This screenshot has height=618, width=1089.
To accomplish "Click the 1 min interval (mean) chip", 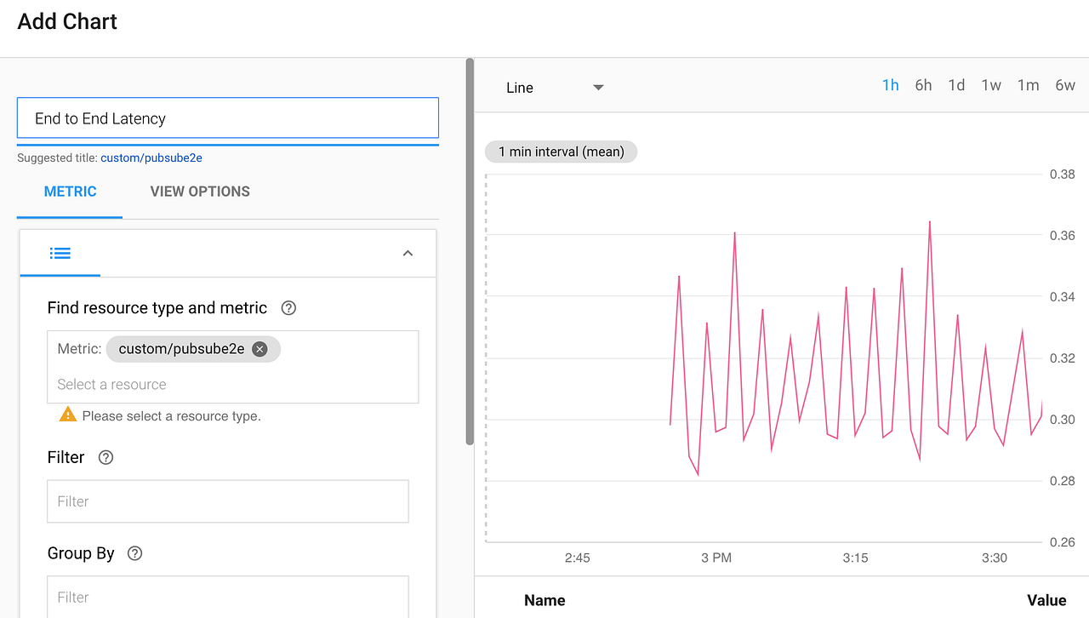I will 561,152.
